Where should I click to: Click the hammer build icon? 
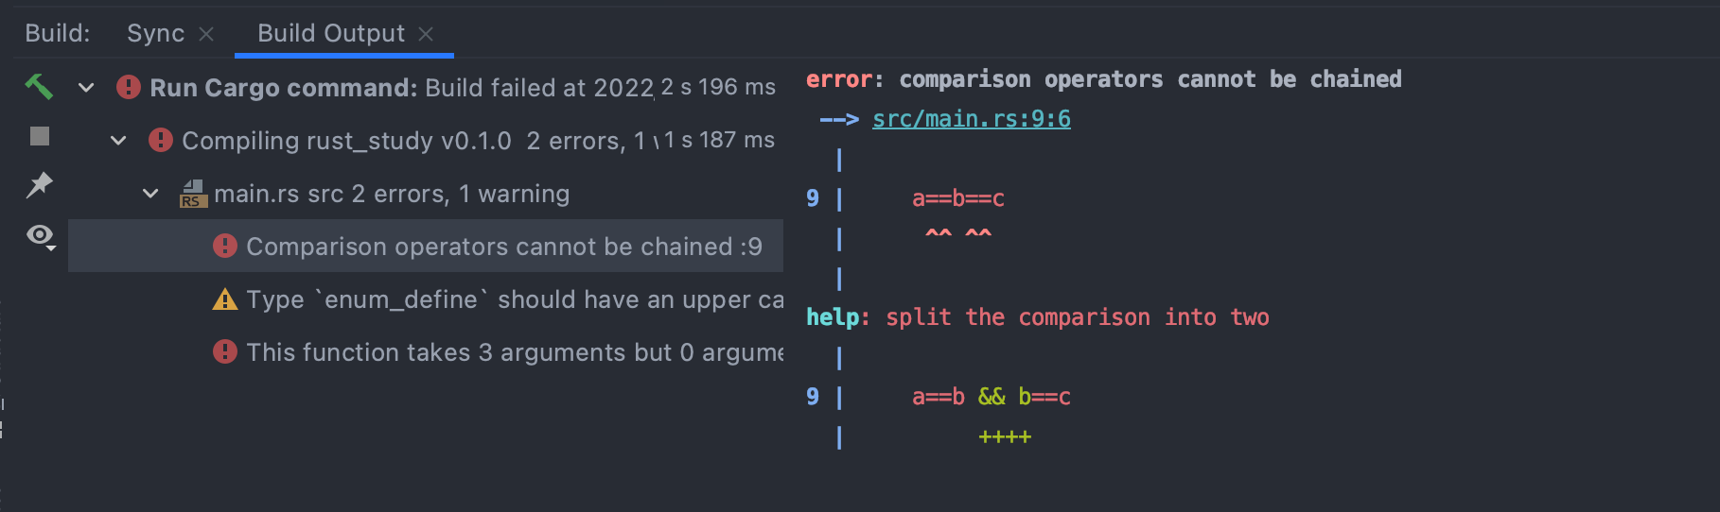(39, 87)
